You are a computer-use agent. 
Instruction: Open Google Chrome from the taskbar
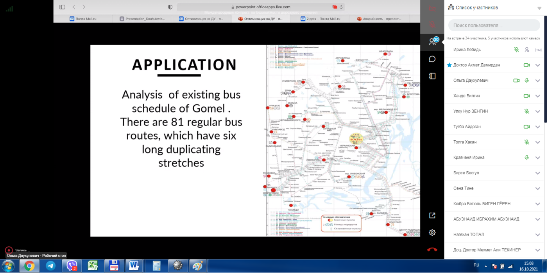pyautogui.click(x=29, y=266)
